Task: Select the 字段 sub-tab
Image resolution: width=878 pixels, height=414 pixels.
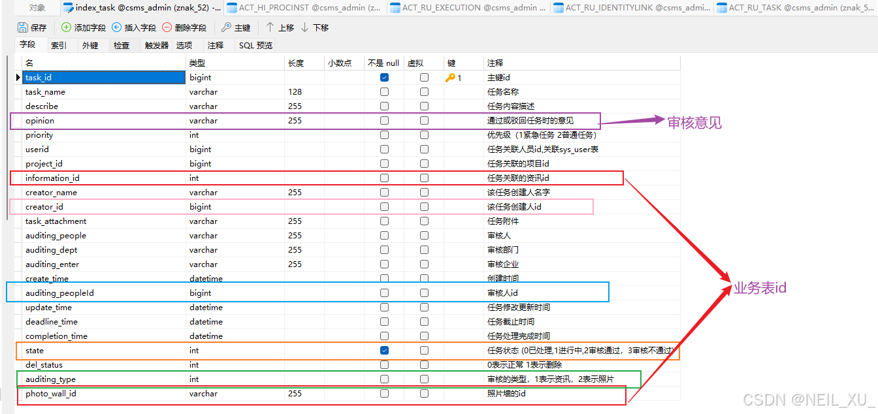Action: coord(28,45)
